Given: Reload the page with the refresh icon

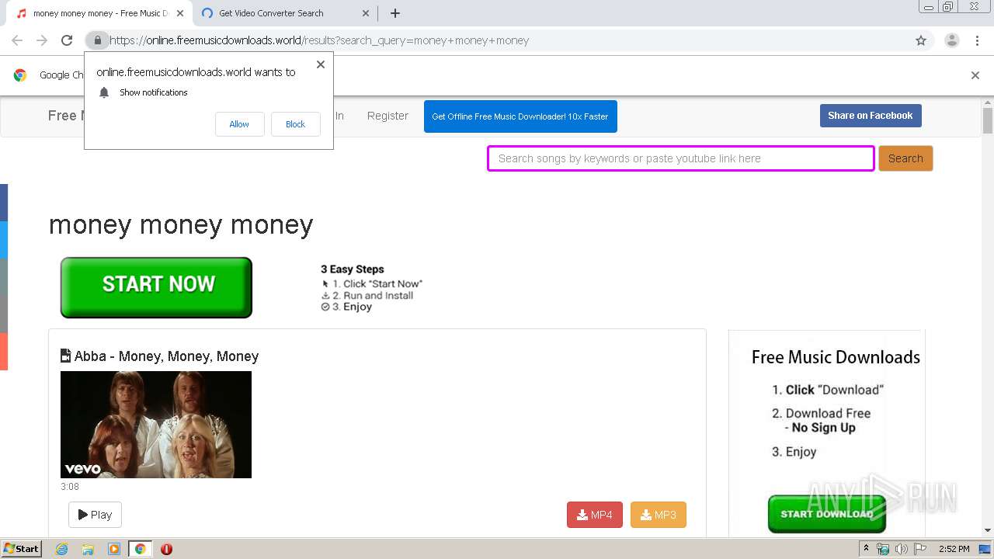Looking at the screenshot, I should [67, 40].
